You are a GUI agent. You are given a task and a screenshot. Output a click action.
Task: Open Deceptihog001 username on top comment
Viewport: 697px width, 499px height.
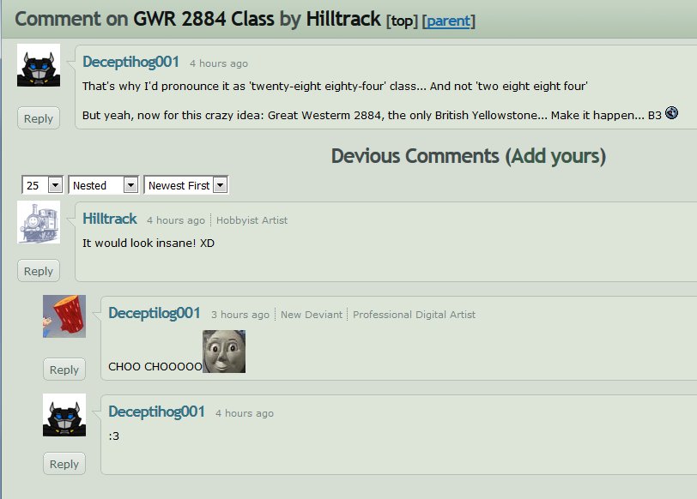[130, 62]
